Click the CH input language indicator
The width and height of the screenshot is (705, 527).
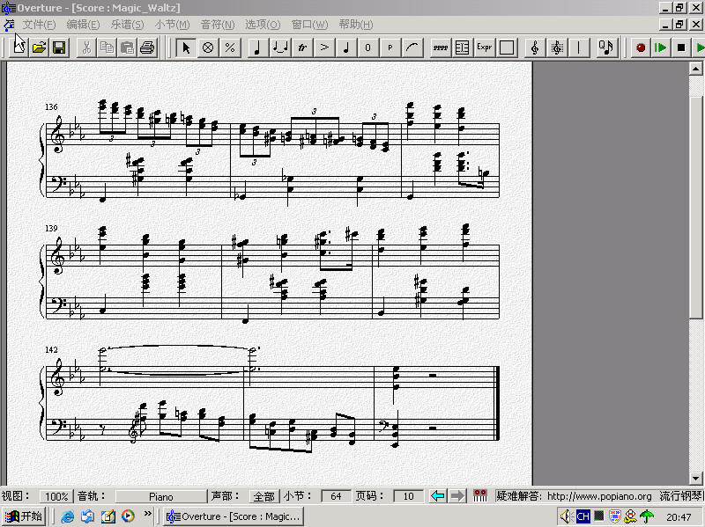tap(583, 516)
